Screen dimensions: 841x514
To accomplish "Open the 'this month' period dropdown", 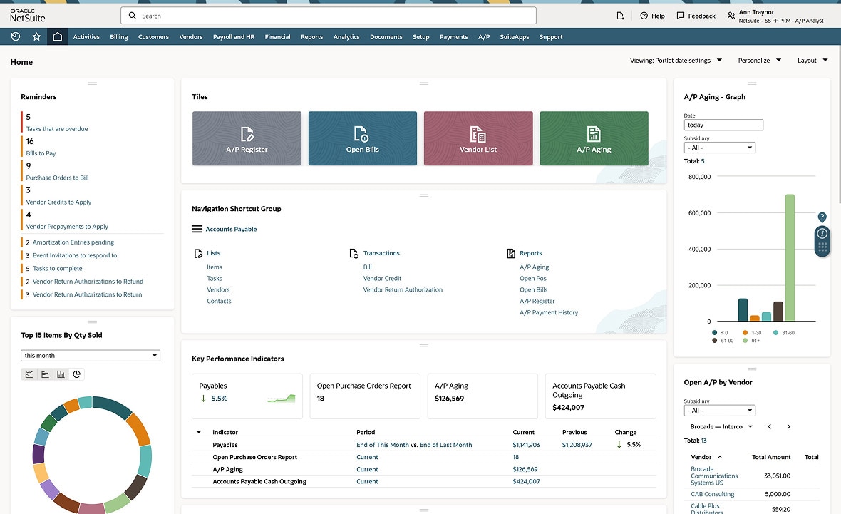I will point(91,356).
